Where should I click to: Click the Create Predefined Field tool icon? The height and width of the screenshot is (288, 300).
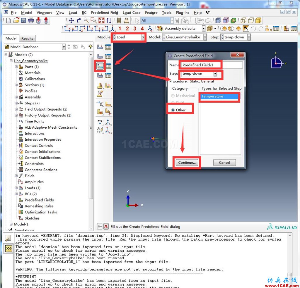(x=100, y=66)
